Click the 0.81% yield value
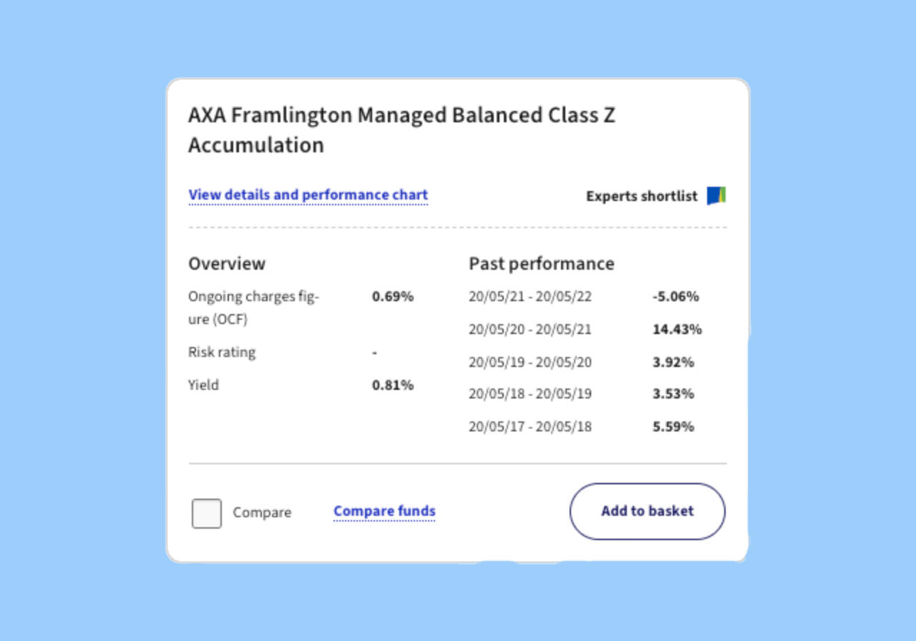 (x=393, y=385)
